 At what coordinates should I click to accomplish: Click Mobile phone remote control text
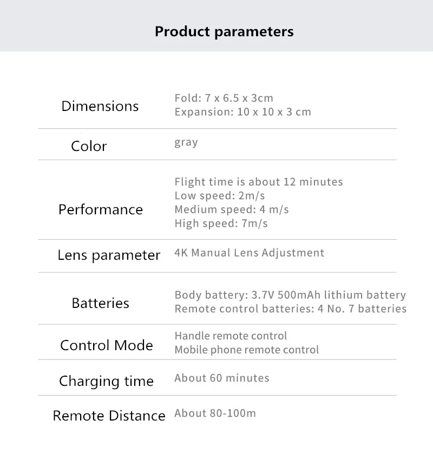247,350
